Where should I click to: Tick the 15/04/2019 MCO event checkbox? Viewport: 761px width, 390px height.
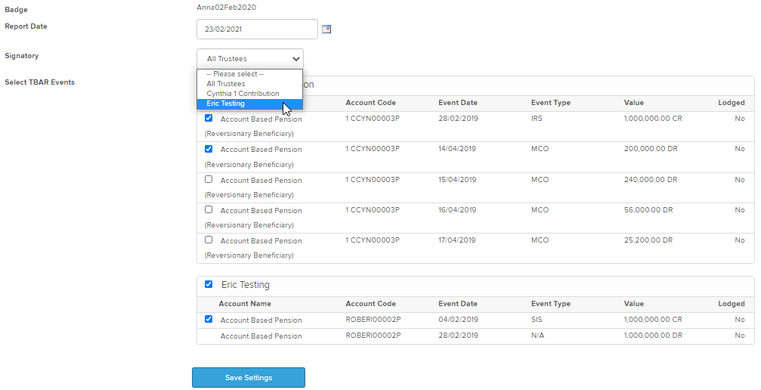[209, 180]
